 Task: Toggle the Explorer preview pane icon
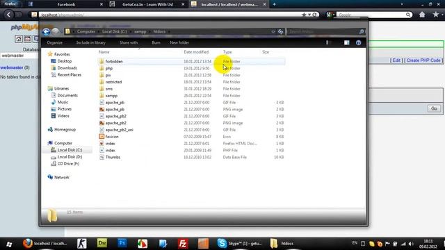coord(346,42)
